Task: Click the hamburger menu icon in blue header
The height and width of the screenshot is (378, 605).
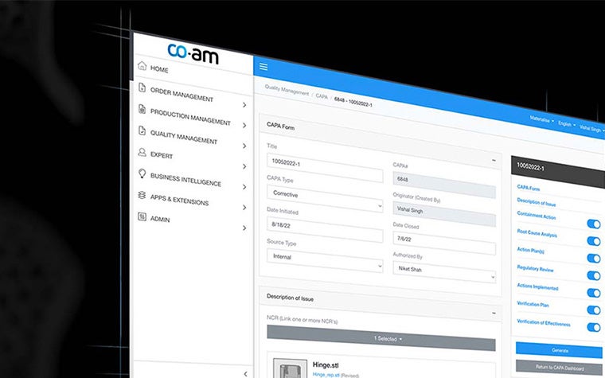Action: [263, 67]
